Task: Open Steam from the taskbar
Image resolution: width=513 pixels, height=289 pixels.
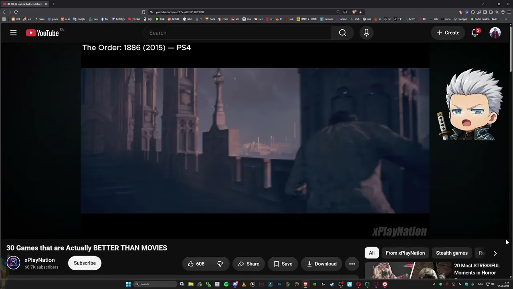Action: click(332, 284)
